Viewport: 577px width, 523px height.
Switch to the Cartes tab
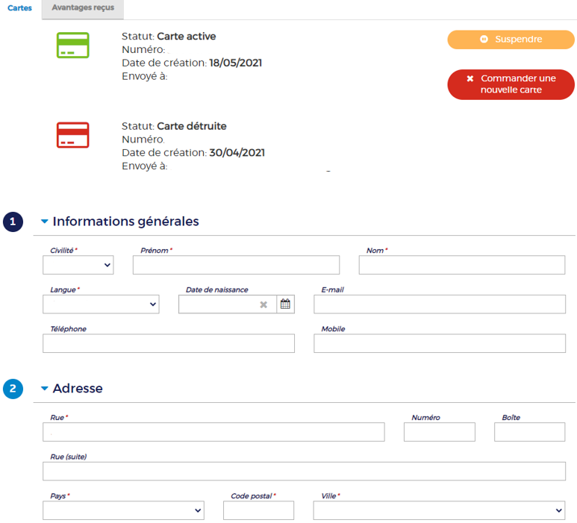[x=19, y=8]
